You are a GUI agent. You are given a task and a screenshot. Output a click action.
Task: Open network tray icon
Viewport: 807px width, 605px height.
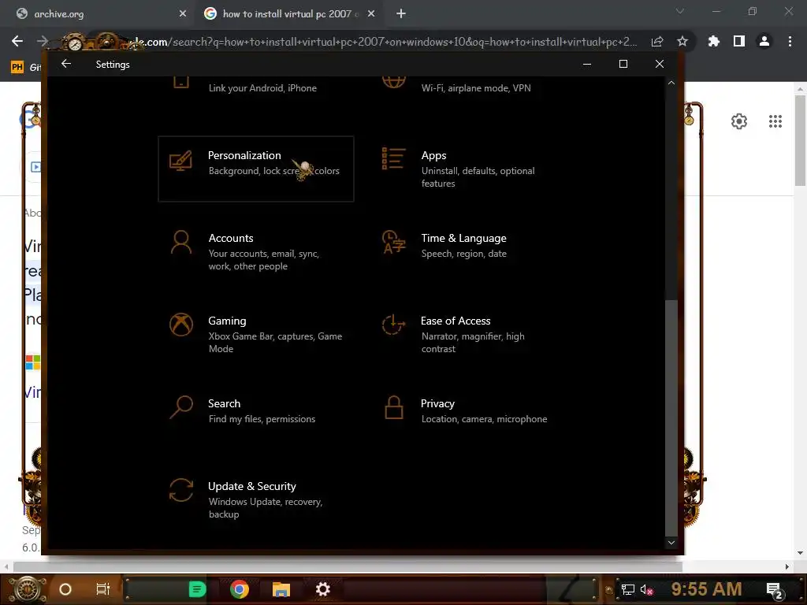tap(627, 589)
